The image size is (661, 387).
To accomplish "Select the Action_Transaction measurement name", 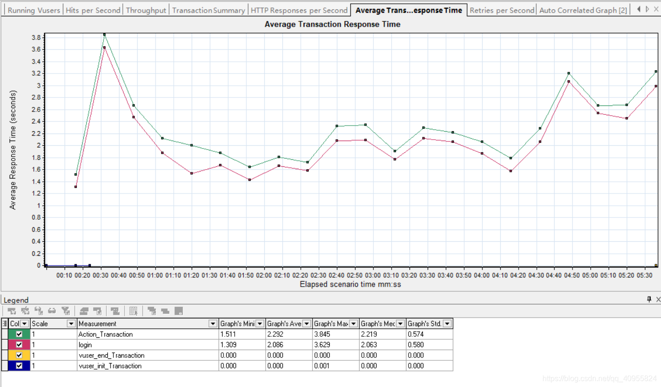I will [x=105, y=334].
